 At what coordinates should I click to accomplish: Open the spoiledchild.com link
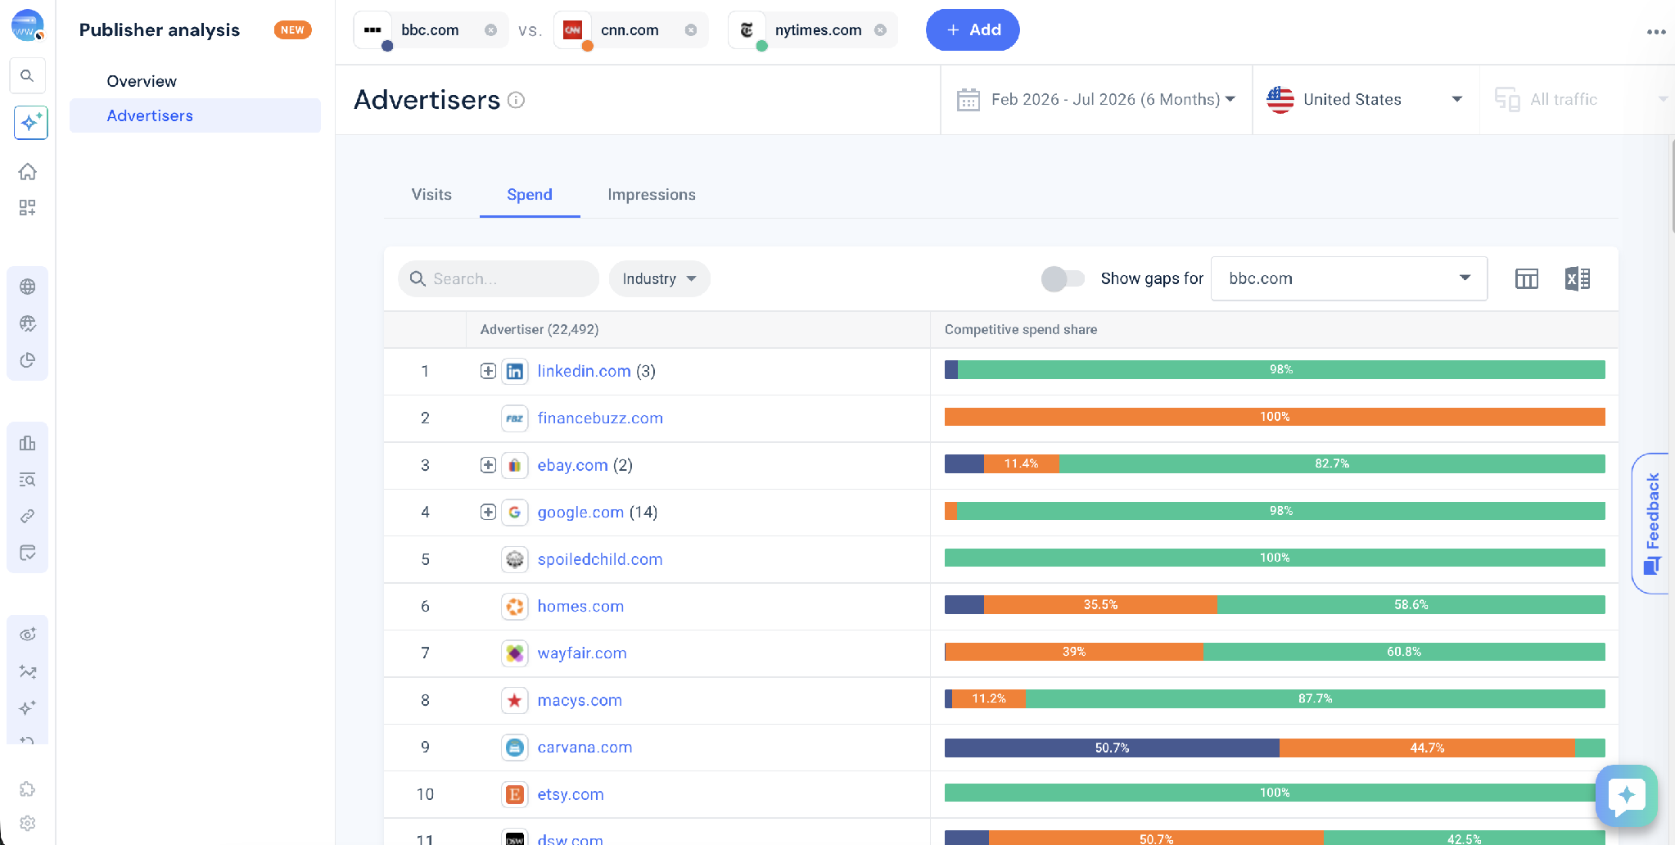(600, 559)
